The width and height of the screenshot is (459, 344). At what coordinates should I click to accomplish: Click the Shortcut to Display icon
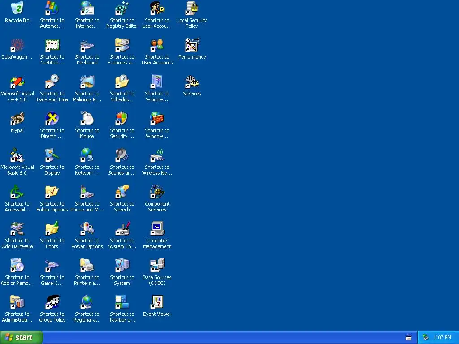[52, 155]
